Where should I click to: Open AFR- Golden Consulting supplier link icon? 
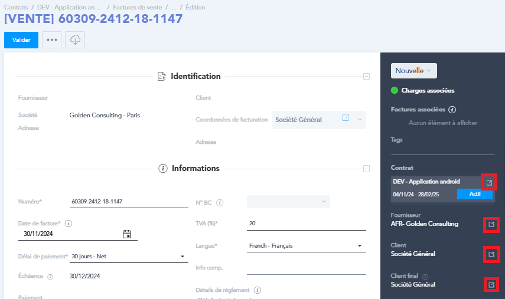[491, 224]
